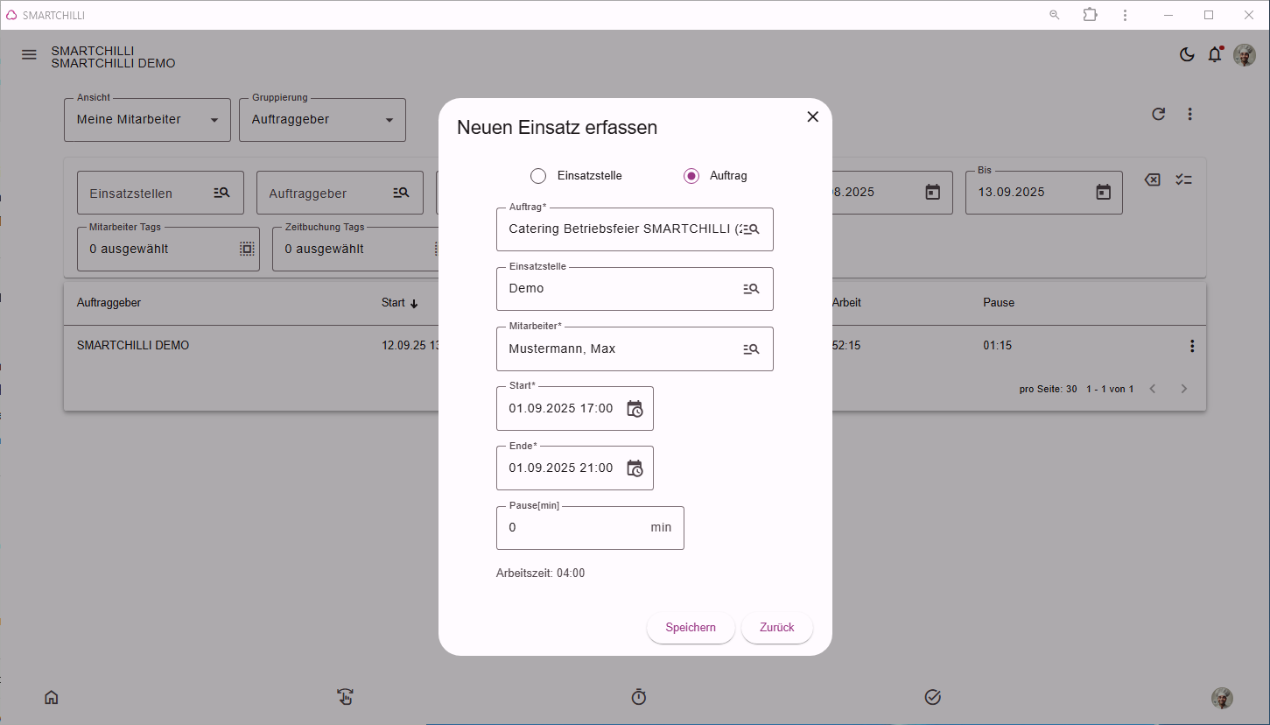The width and height of the screenshot is (1270, 725).
Task: Open row menu for SMARTCHILLI DEMO
Action: (1191, 346)
